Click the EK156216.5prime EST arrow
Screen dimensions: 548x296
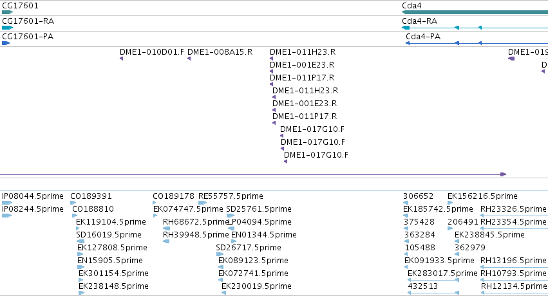coord(450,203)
